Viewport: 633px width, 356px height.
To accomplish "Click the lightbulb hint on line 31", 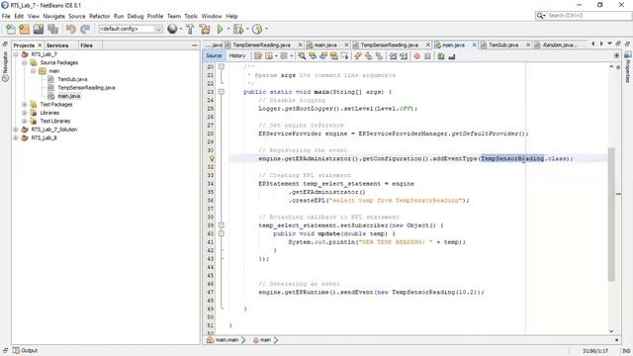I will pos(212,158).
